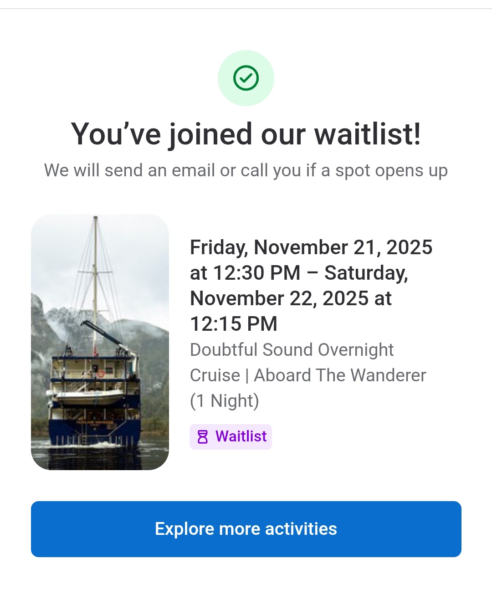Click the Doubtful Sound Overnight title text
The image size is (492, 615).
(292, 350)
